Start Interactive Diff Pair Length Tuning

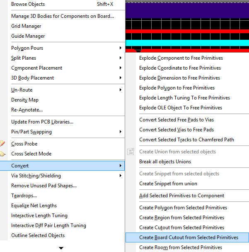tap(62, 225)
